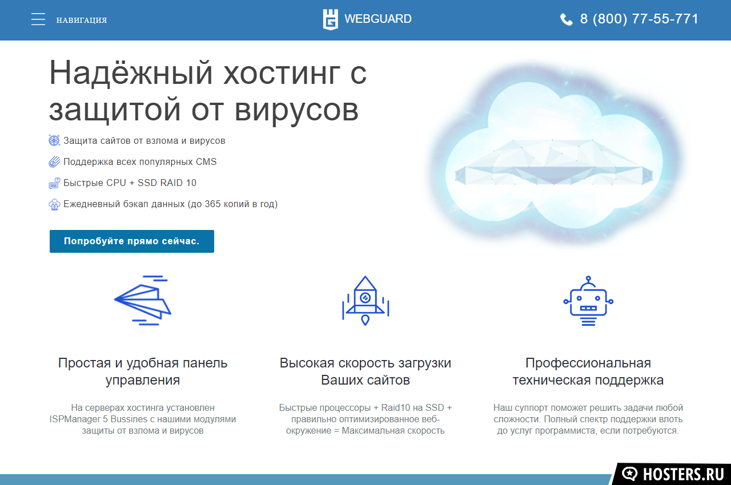Click the robot support icon
Image resolution: width=731 pixels, height=485 pixels.
[x=588, y=301]
